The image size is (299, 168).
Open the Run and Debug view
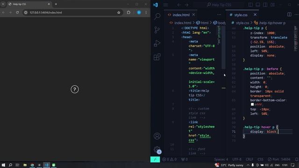tap(157, 43)
